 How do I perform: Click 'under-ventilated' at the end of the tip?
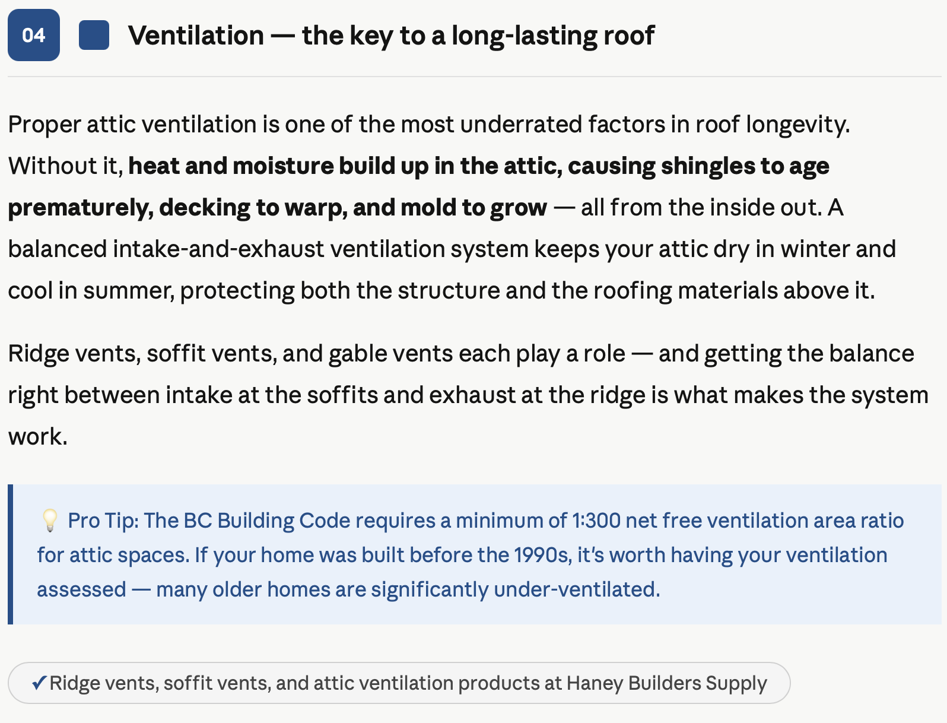click(x=577, y=589)
